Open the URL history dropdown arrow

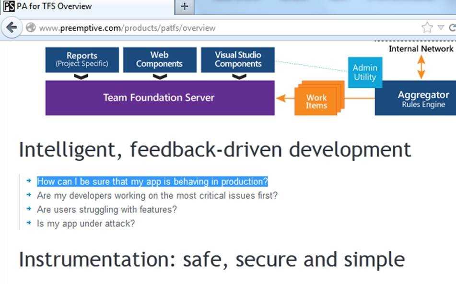click(x=441, y=28)
